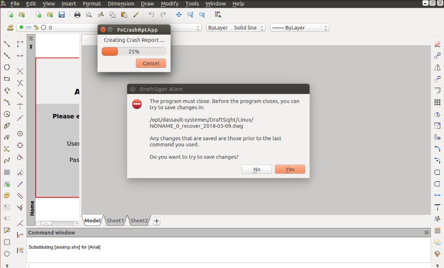Image resolution: width=444 pixels, height=268 pixels.
Task: Select the Line draw tool
Action: [x=7, y=44]
